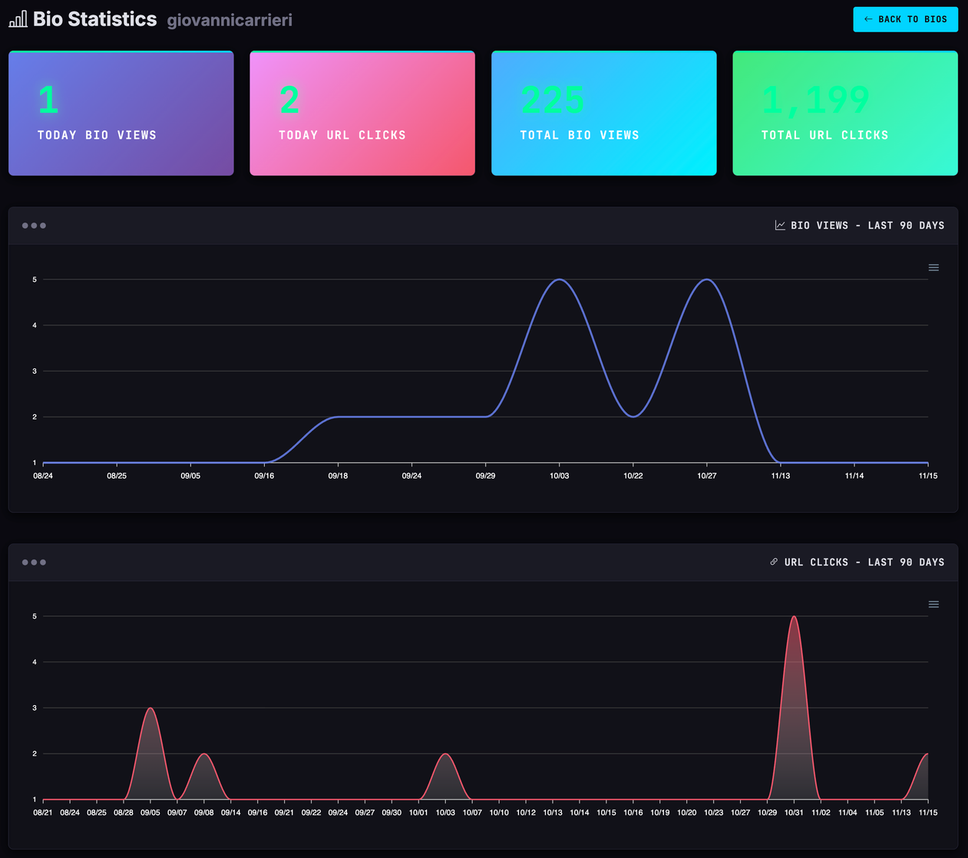This screenshot has height=858, width=968.
Task: Click the first dot on URL Clicks panel header
Action: pyautogui.click(x=24, y=561)
